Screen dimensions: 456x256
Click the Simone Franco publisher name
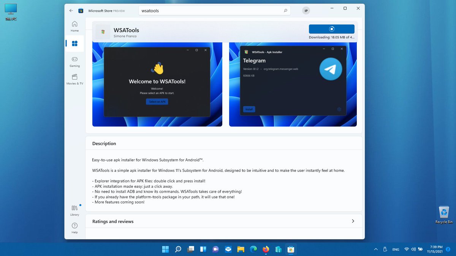(125, 36)
